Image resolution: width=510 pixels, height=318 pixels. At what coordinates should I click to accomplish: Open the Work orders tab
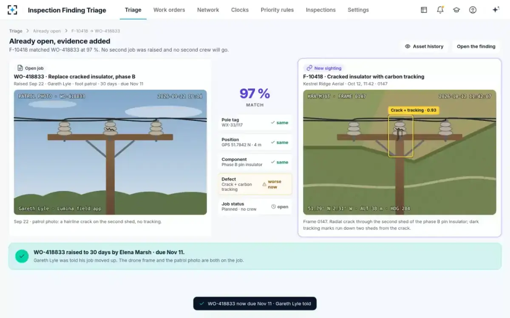coord(169,10)
